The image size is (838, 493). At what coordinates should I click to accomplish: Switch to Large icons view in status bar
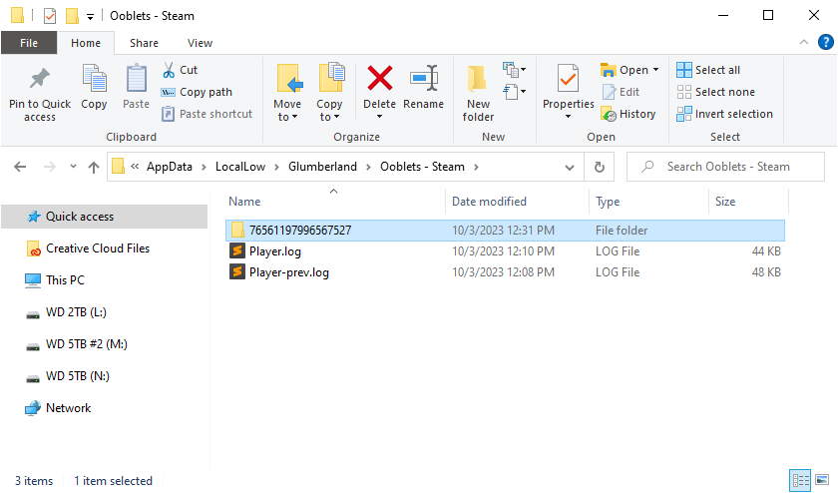click(x=822, y=480)
